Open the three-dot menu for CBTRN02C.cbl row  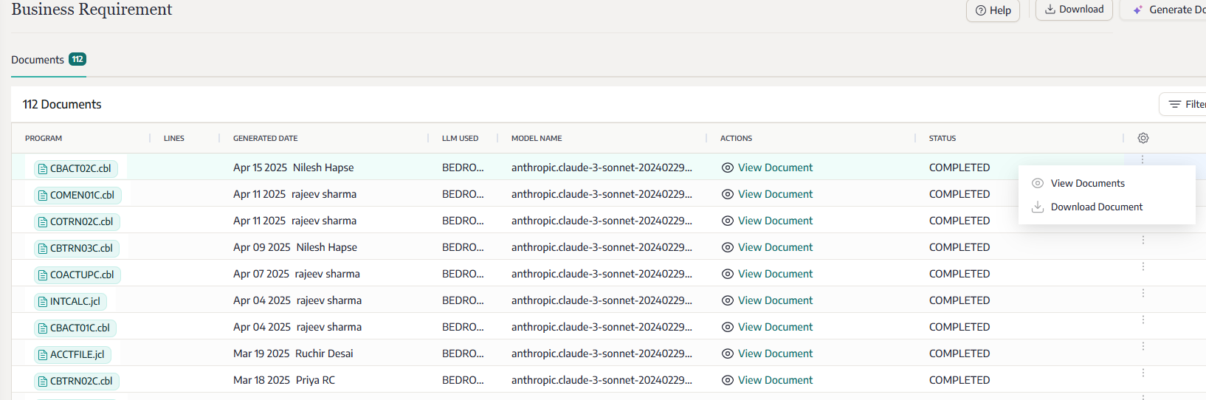1143,373
